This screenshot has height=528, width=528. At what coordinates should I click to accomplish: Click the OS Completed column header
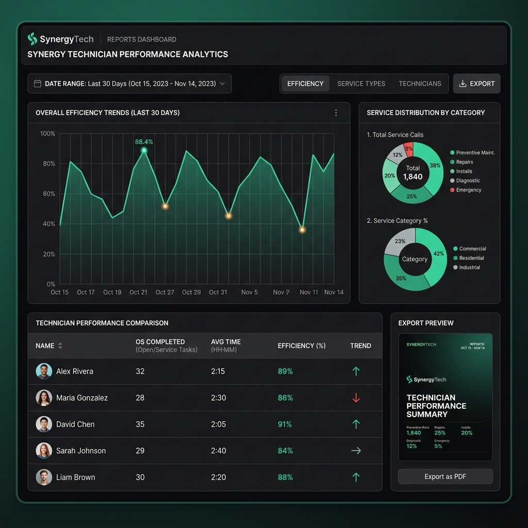click(167, 345)
